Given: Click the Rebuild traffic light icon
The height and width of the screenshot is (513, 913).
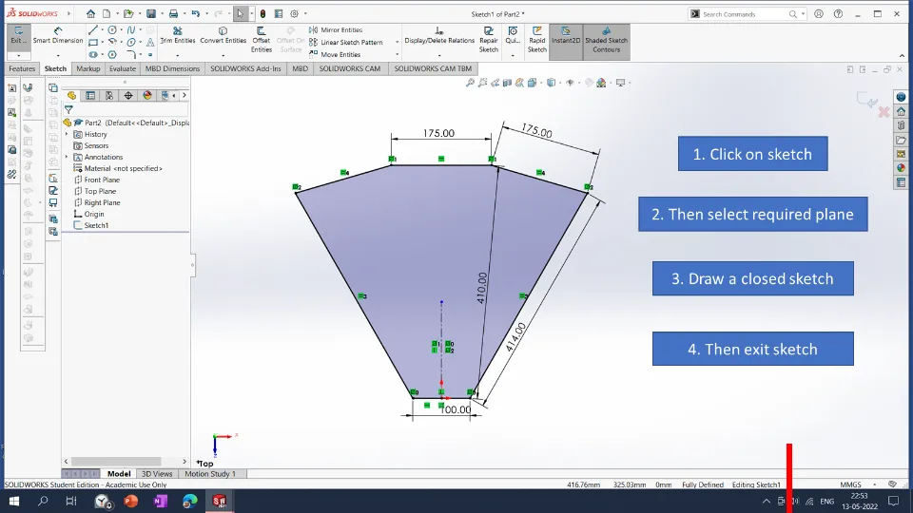Looking at the screenshot, I should (262, 14).
